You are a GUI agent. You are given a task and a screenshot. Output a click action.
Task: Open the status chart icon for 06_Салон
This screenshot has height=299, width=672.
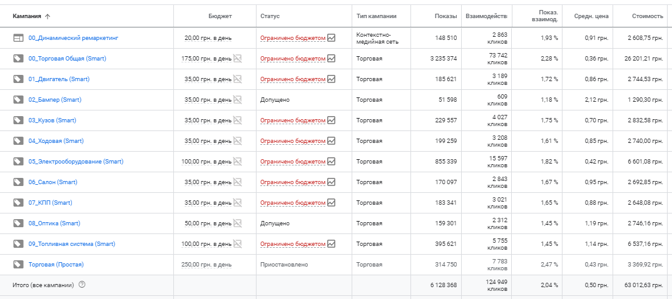pyautogui.click(x=331, y=182)
